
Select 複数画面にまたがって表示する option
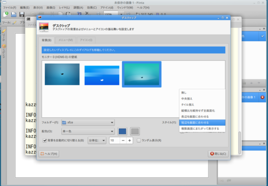click(x=202, y=128)
